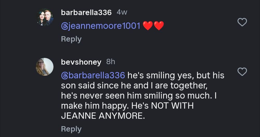The image size is (260, 137).
Task: Reply to barbarella336's comment
Action: 71,39
